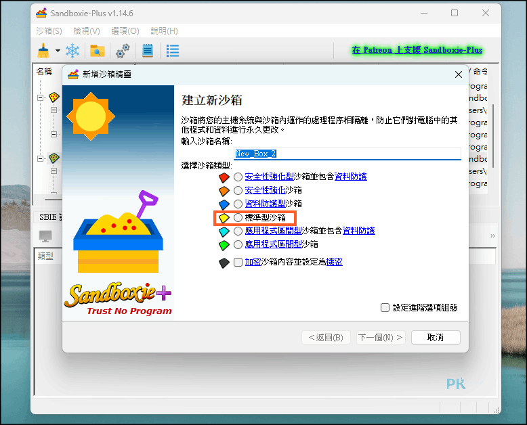
Task: Select the 應用程式區間型沙箱 radio on green row
Action: pos(238,244)
